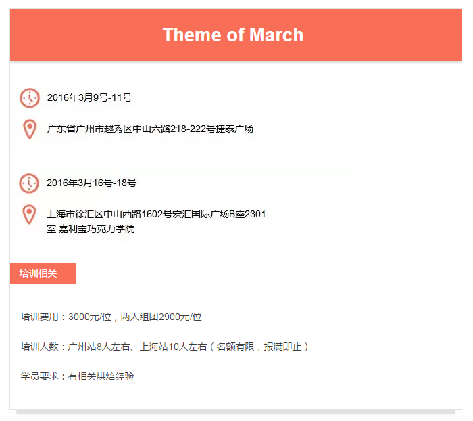
Task: Click the 两人组团2900元/位 group price text
Action: [x=161, y=317]
